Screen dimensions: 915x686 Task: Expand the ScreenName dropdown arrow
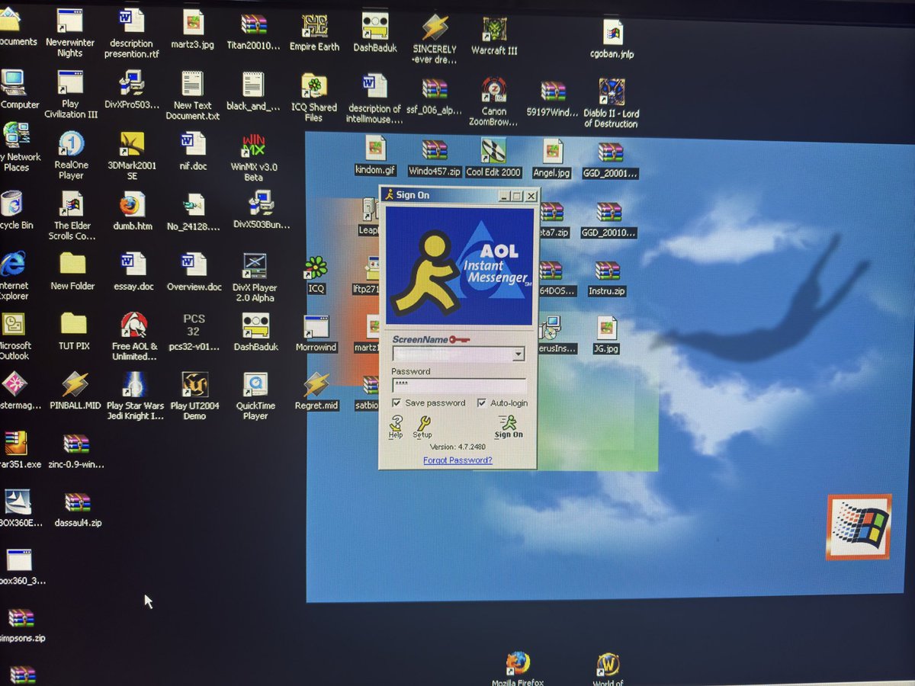point(518,354)
